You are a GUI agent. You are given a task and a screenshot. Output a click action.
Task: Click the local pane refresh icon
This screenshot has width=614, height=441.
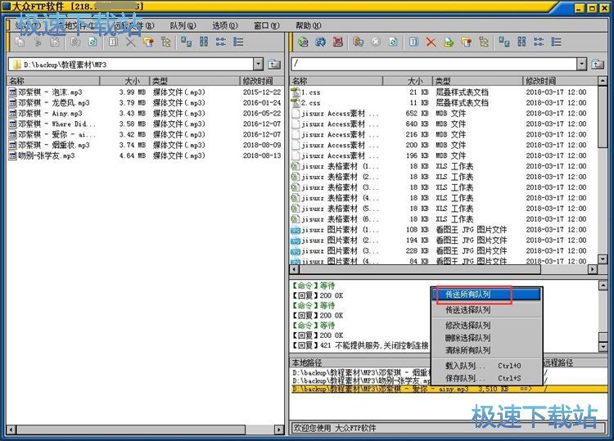click(93, 42)
